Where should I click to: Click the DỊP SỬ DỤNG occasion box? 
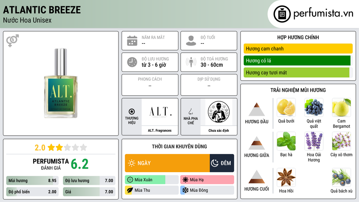(x=209, y=85)
